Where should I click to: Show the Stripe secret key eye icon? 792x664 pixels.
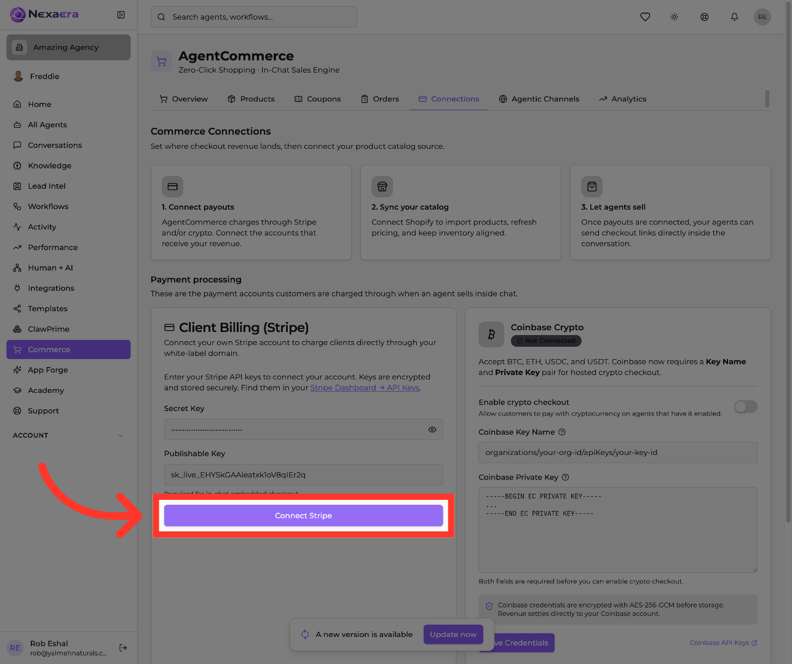pos(432,430)
